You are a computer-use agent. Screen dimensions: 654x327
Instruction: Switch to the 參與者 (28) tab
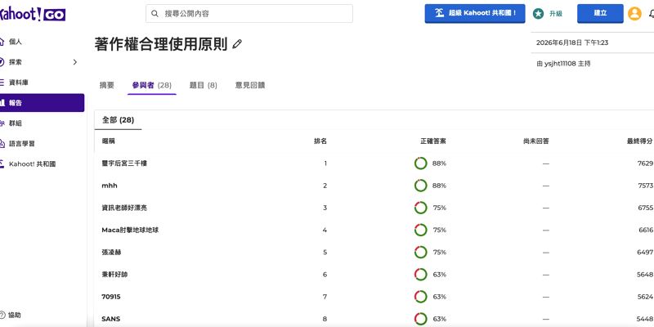click(152, 85)
